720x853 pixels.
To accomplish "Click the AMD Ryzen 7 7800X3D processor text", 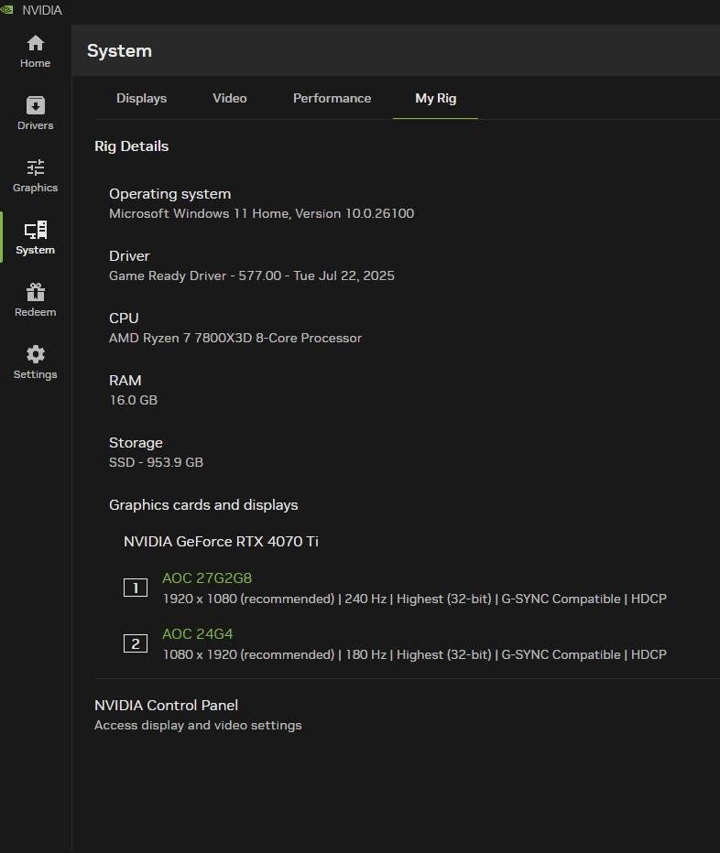I will pos(235,338).
